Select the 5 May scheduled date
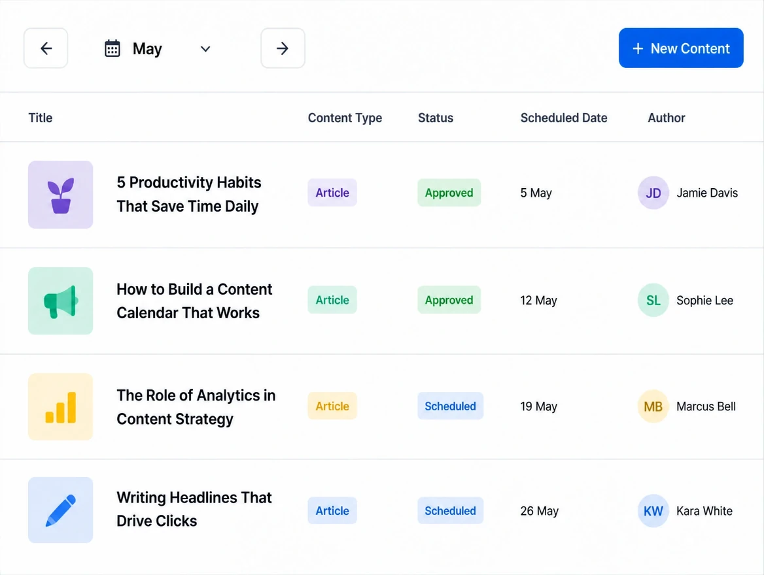Image resolution: width=764 pixels, height=575 pixels. pyautogui.click(x=536, y=193)
